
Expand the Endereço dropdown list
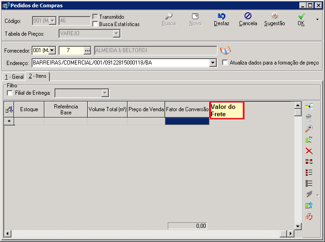point(213,63)
